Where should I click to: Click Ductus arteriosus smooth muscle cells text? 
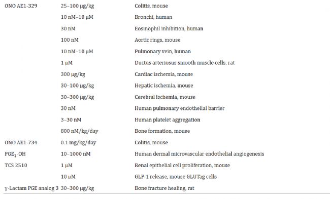point(180,63)
